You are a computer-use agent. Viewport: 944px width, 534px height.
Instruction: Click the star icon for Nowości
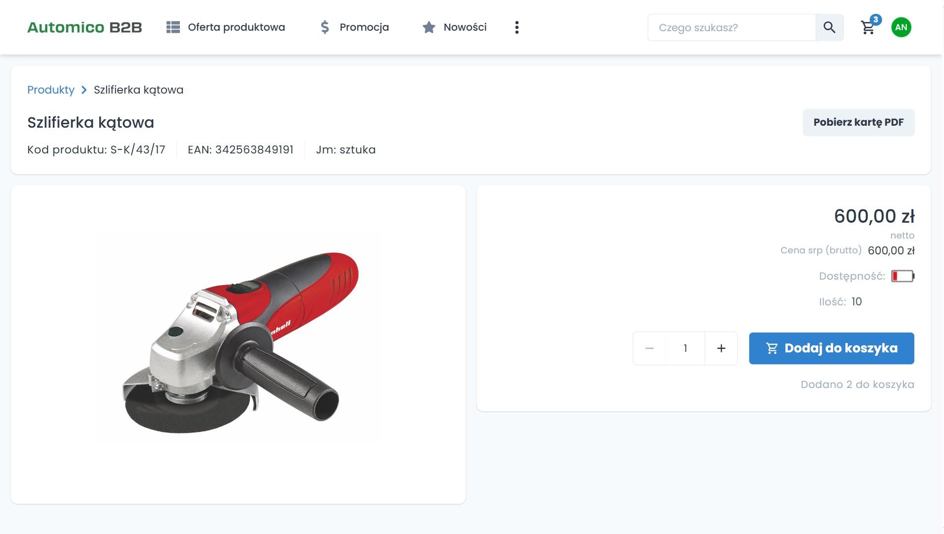(x=429, y=27)
